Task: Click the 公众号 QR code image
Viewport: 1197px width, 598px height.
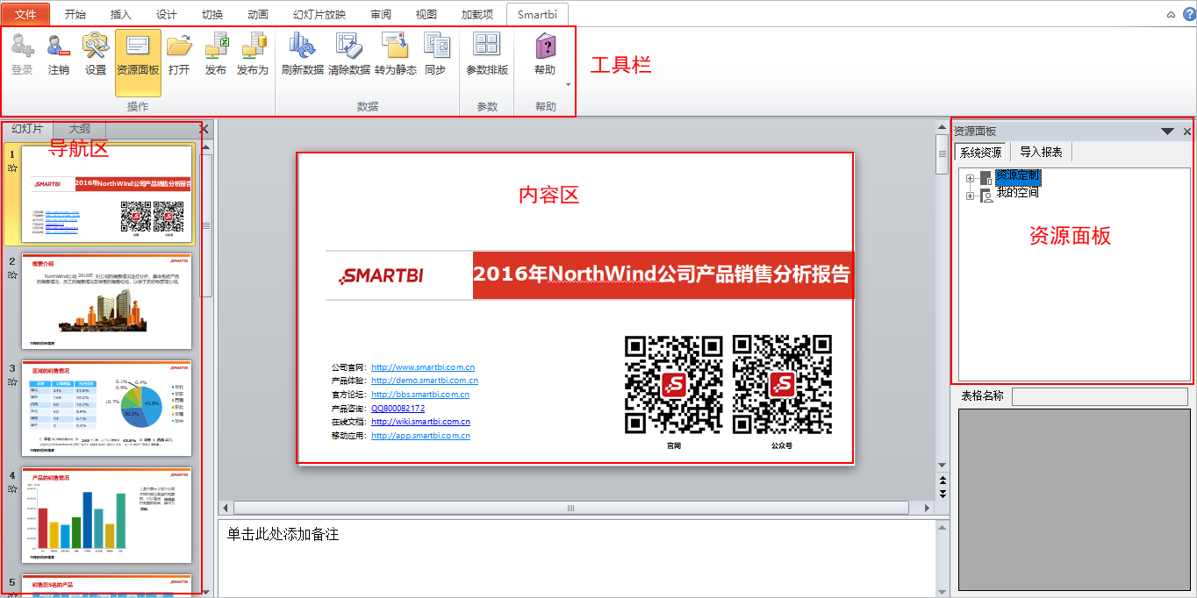Action: (782, 384)
